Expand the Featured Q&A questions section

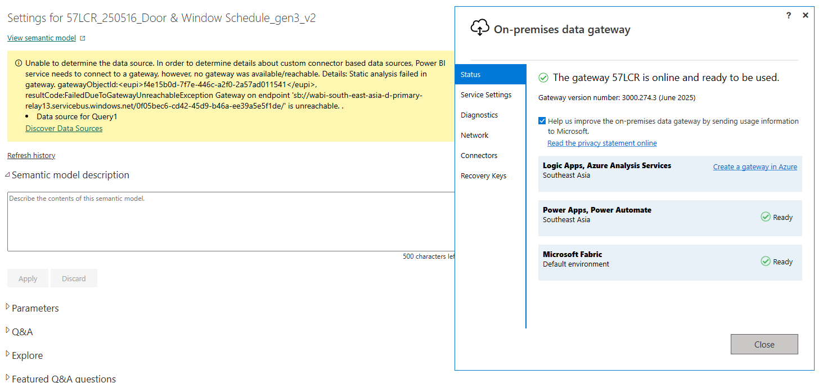pyautogui.click(x=8, y=378)
